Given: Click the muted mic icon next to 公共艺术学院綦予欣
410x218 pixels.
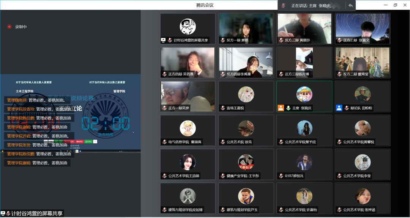Looking at the screenshot, I should click(x=281, y=142).
